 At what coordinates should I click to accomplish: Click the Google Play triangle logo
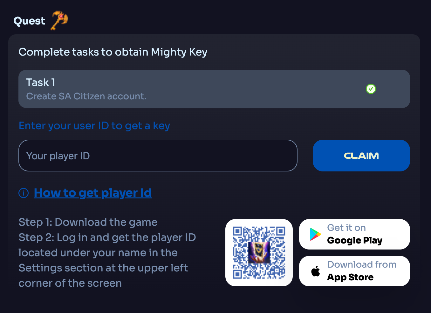point(315,234)
